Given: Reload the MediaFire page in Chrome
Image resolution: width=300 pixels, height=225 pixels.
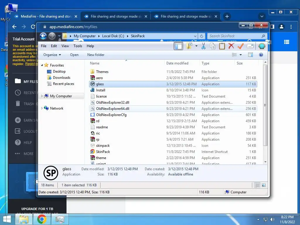Looking at the screenshot, I should tap(33, 27).
